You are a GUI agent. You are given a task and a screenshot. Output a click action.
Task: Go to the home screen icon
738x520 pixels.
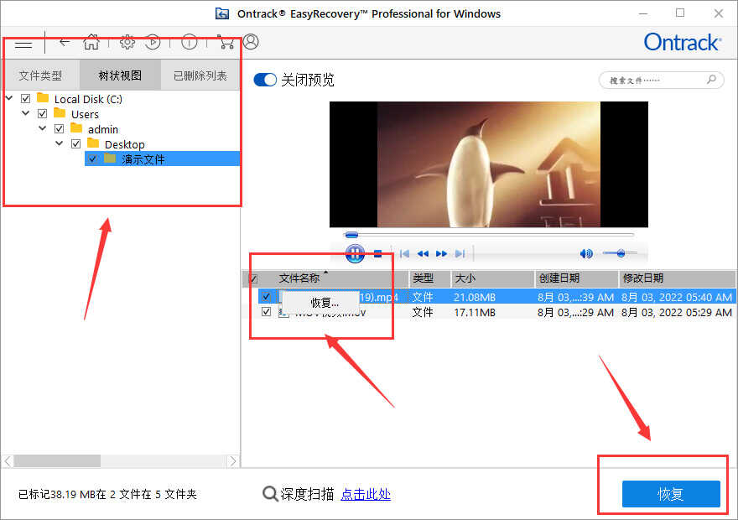pos(91,42)
